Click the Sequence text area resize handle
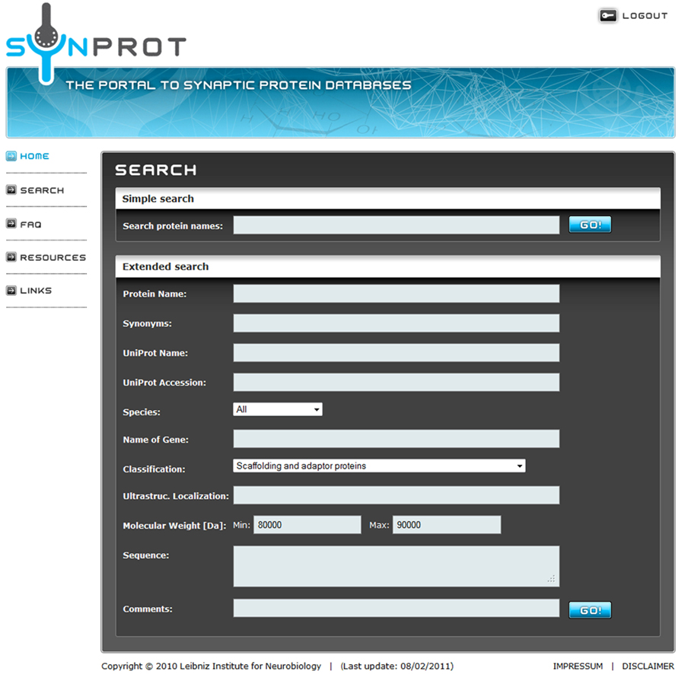Image resolution: width=685 pixels, height=674 pixels. [x=551, y=579]
